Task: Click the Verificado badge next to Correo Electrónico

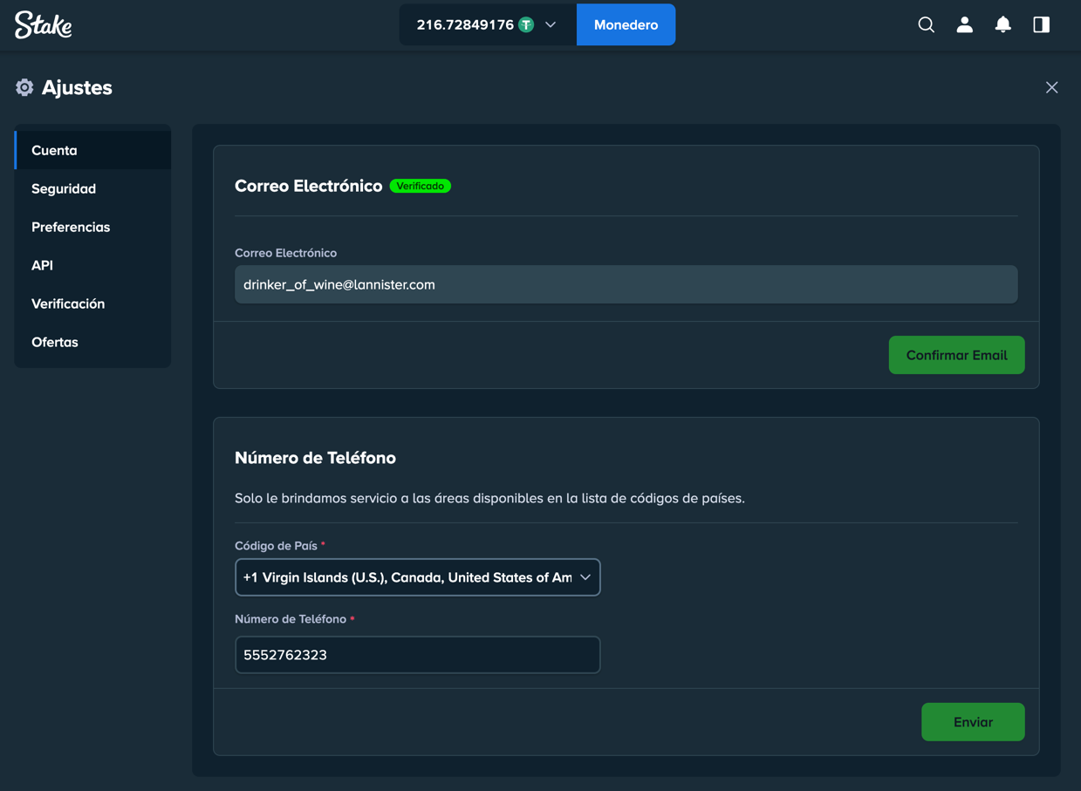Action: 421,186
